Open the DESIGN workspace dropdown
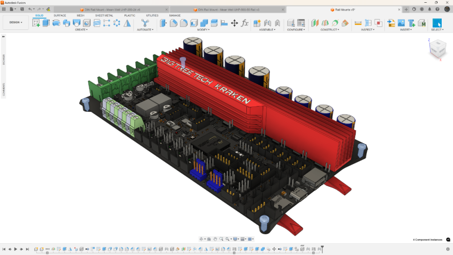Viewport: 453px width, 255px height. [15, 22]
